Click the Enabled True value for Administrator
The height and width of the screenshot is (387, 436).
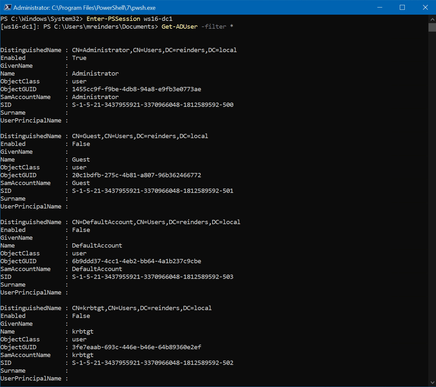[x=79, y=58]
